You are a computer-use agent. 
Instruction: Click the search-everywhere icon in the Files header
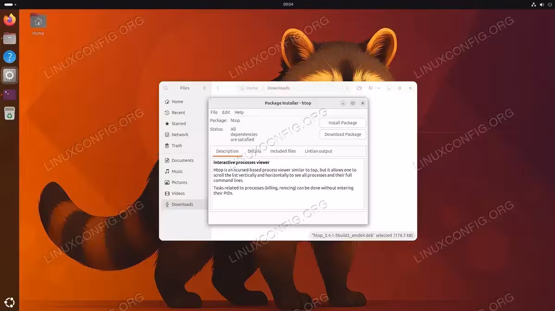tap(359, 88)
